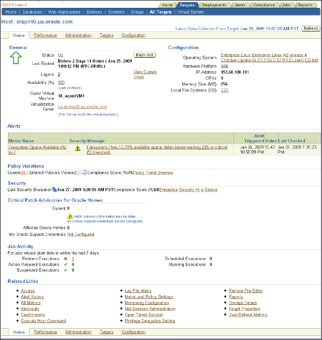322x340 pixels.
Task: Select All Targets subtab
Action: [160, 12]
